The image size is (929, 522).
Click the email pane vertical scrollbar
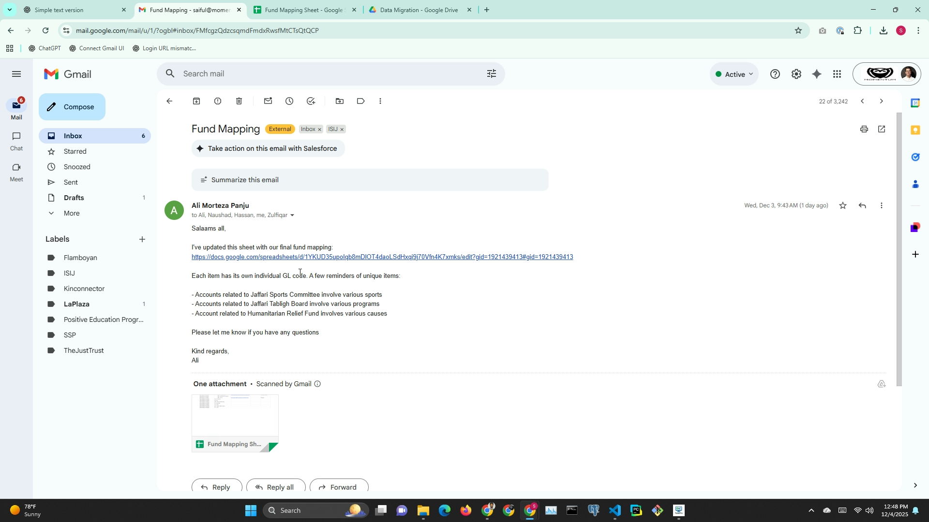point(899,249)
